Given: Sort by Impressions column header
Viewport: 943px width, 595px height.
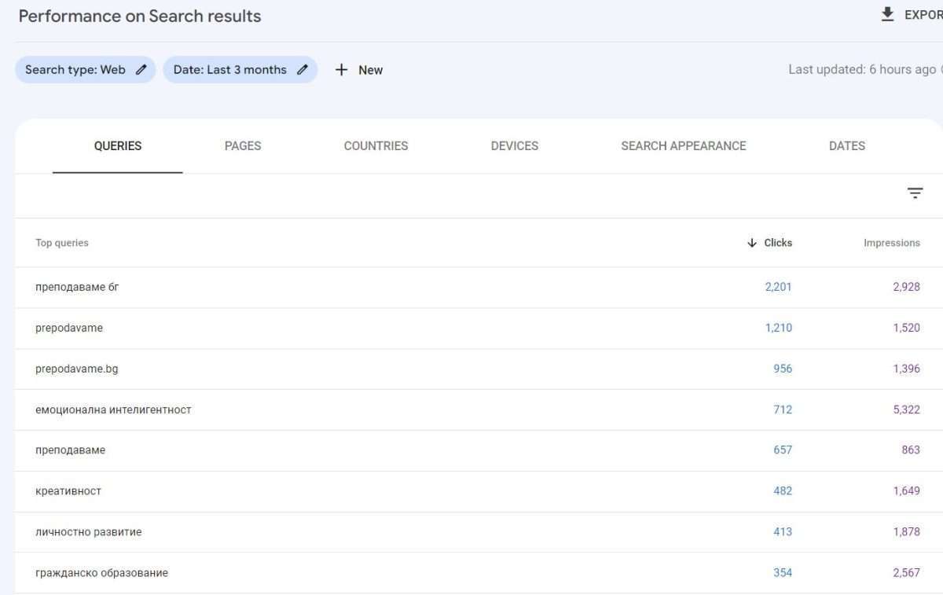Looking at the screenshot, I should 891,243.
